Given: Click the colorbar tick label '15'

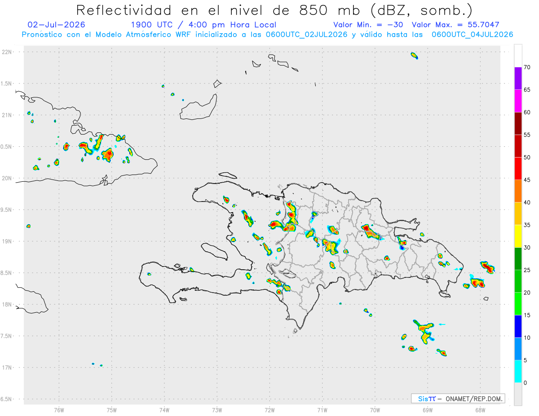Looking at the screenshot, I should pos(527,315).
